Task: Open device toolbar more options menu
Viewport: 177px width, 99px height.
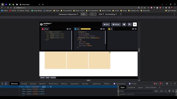Action: (175, 14)
